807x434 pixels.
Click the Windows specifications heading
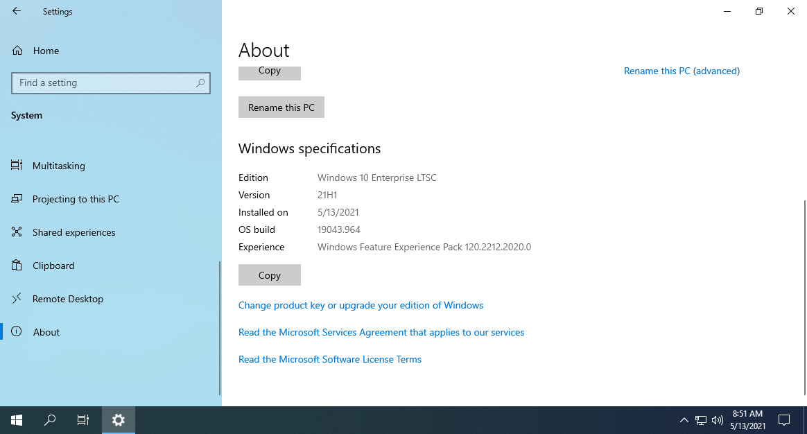click(309, 148)
